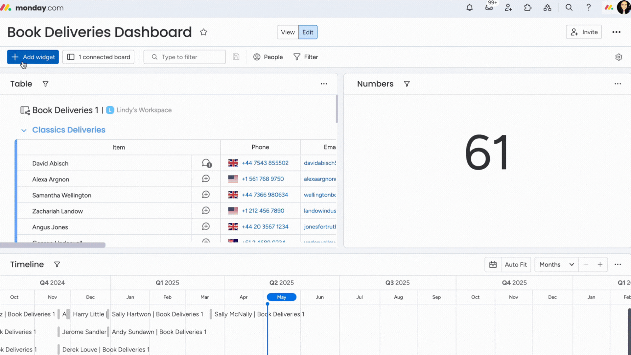Screen dimensions: 631x355
Task: Click phone +44 20 3567 1234
Action: 265,226
